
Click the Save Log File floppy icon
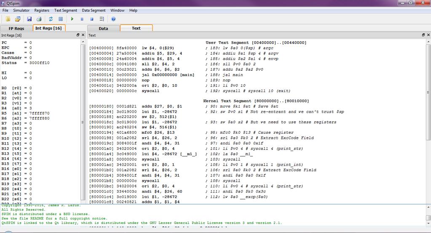[29, 19]
